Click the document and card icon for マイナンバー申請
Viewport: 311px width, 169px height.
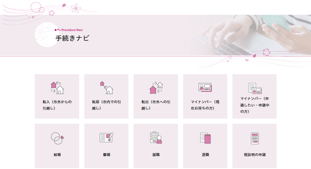click(255, 88)
